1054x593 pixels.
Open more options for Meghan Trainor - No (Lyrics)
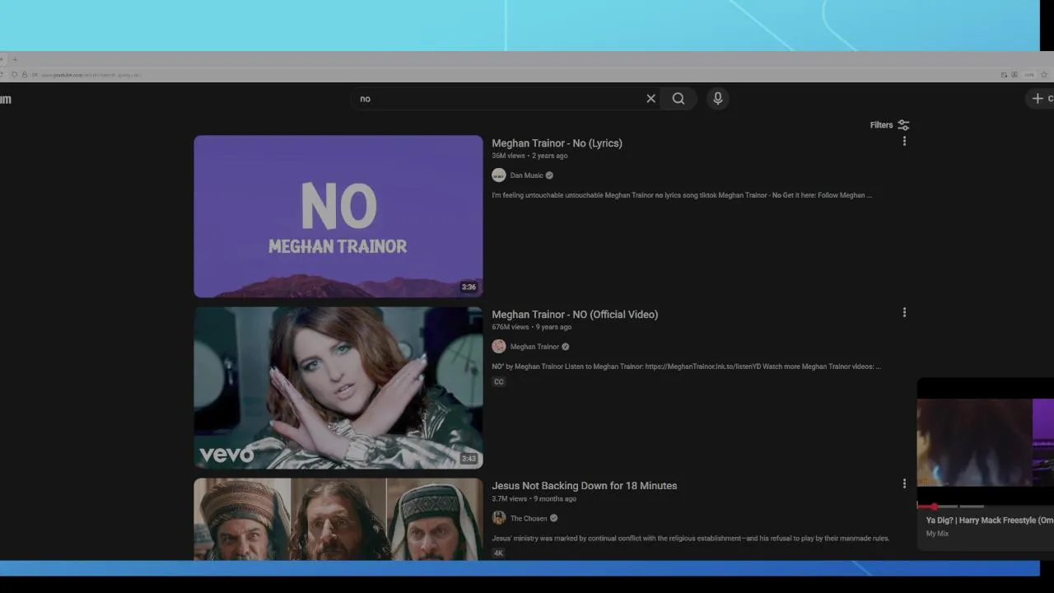904,142
